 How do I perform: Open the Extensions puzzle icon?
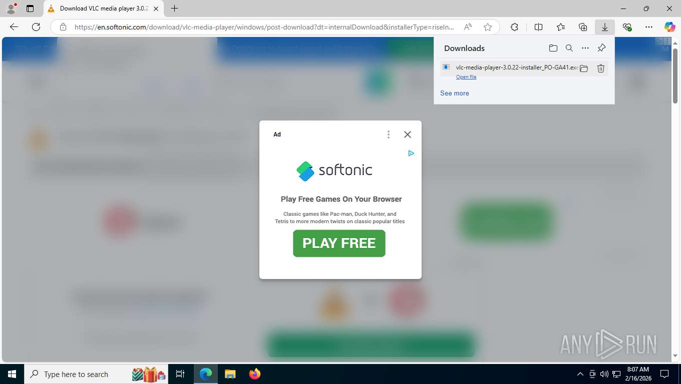pos(514,27)
